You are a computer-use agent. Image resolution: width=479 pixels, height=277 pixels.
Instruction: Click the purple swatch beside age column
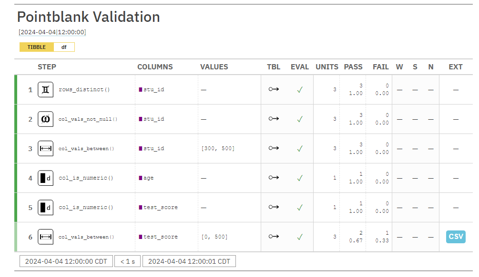(141, 178)
